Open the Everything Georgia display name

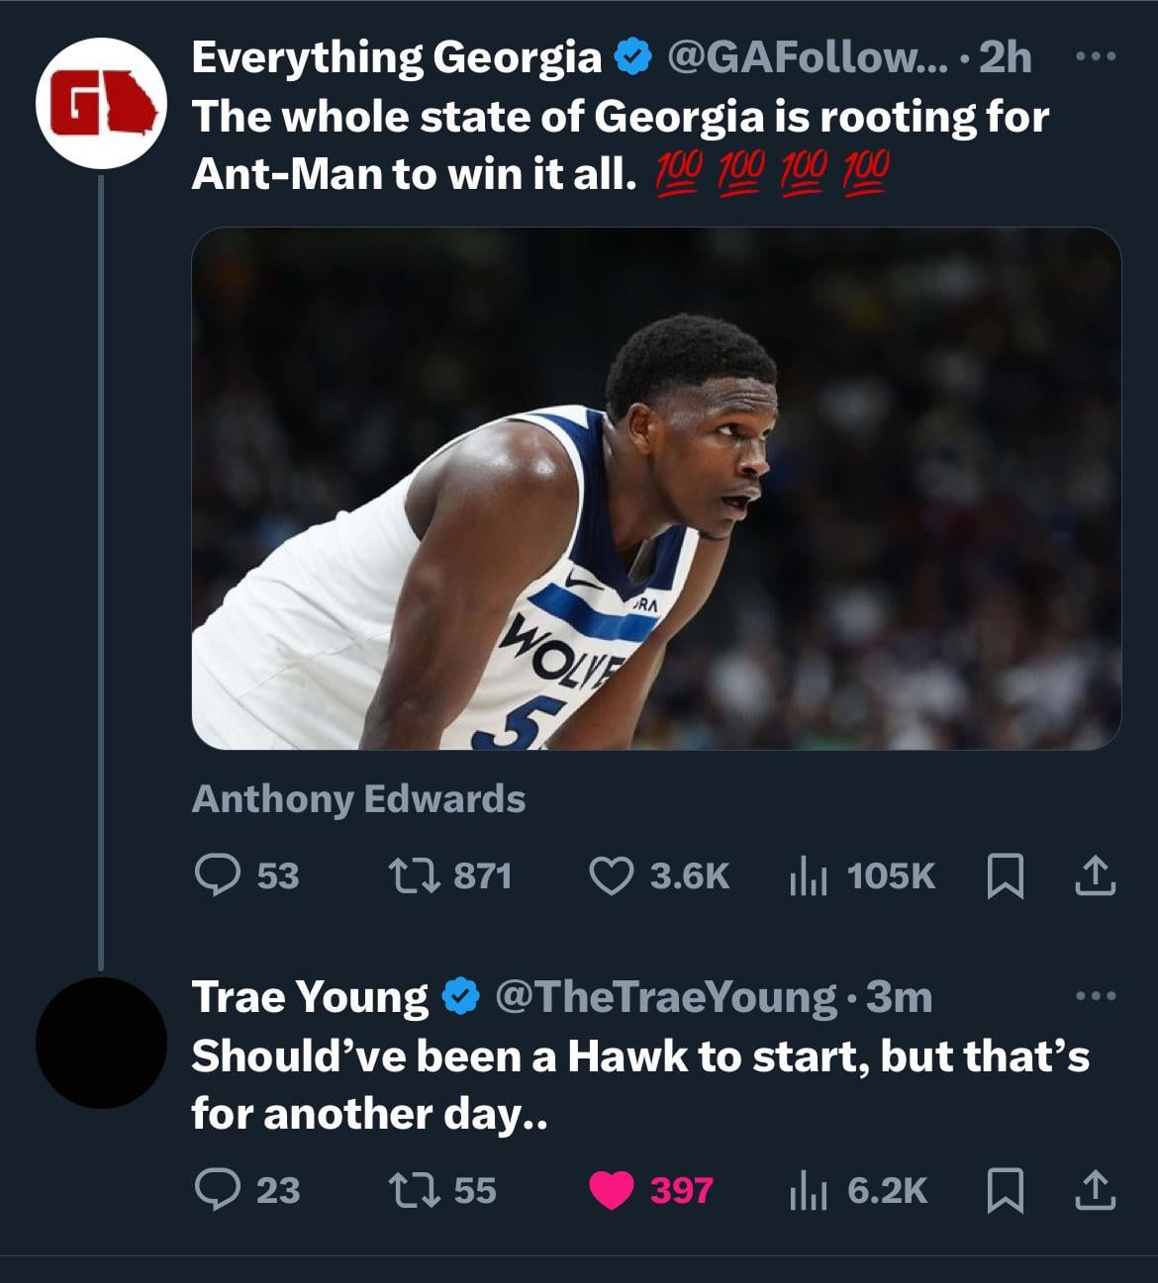click(x=396, y=57)
